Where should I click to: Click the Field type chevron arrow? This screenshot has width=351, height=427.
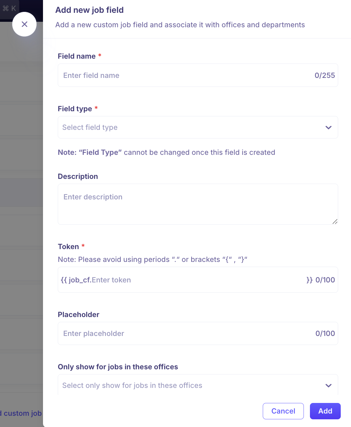pyautogui.click(x=329, y=128)
